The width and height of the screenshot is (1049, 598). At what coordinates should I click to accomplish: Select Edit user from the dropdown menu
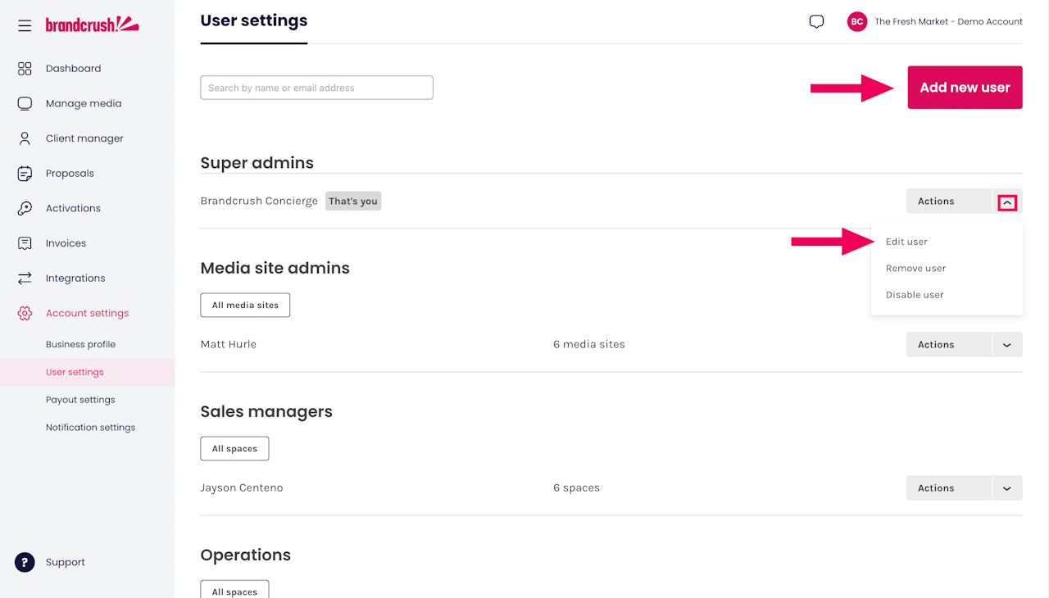906,242
